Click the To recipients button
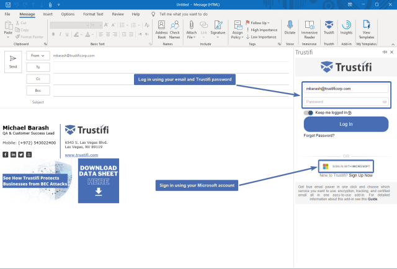The image size is (397, 269). pyautogui.click(x=38, y=68)
